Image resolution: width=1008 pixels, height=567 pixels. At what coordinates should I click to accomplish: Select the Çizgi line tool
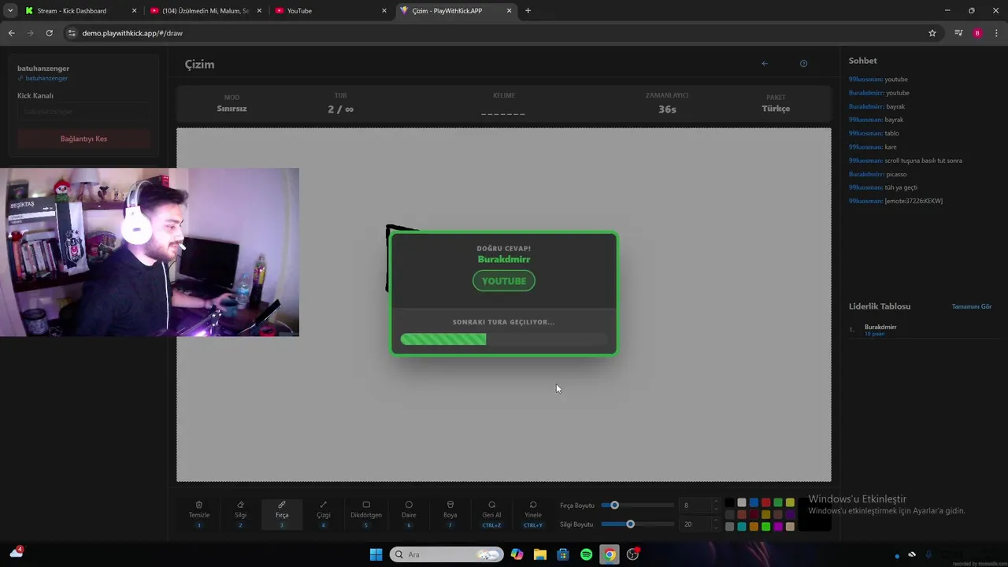click(323, 514)
